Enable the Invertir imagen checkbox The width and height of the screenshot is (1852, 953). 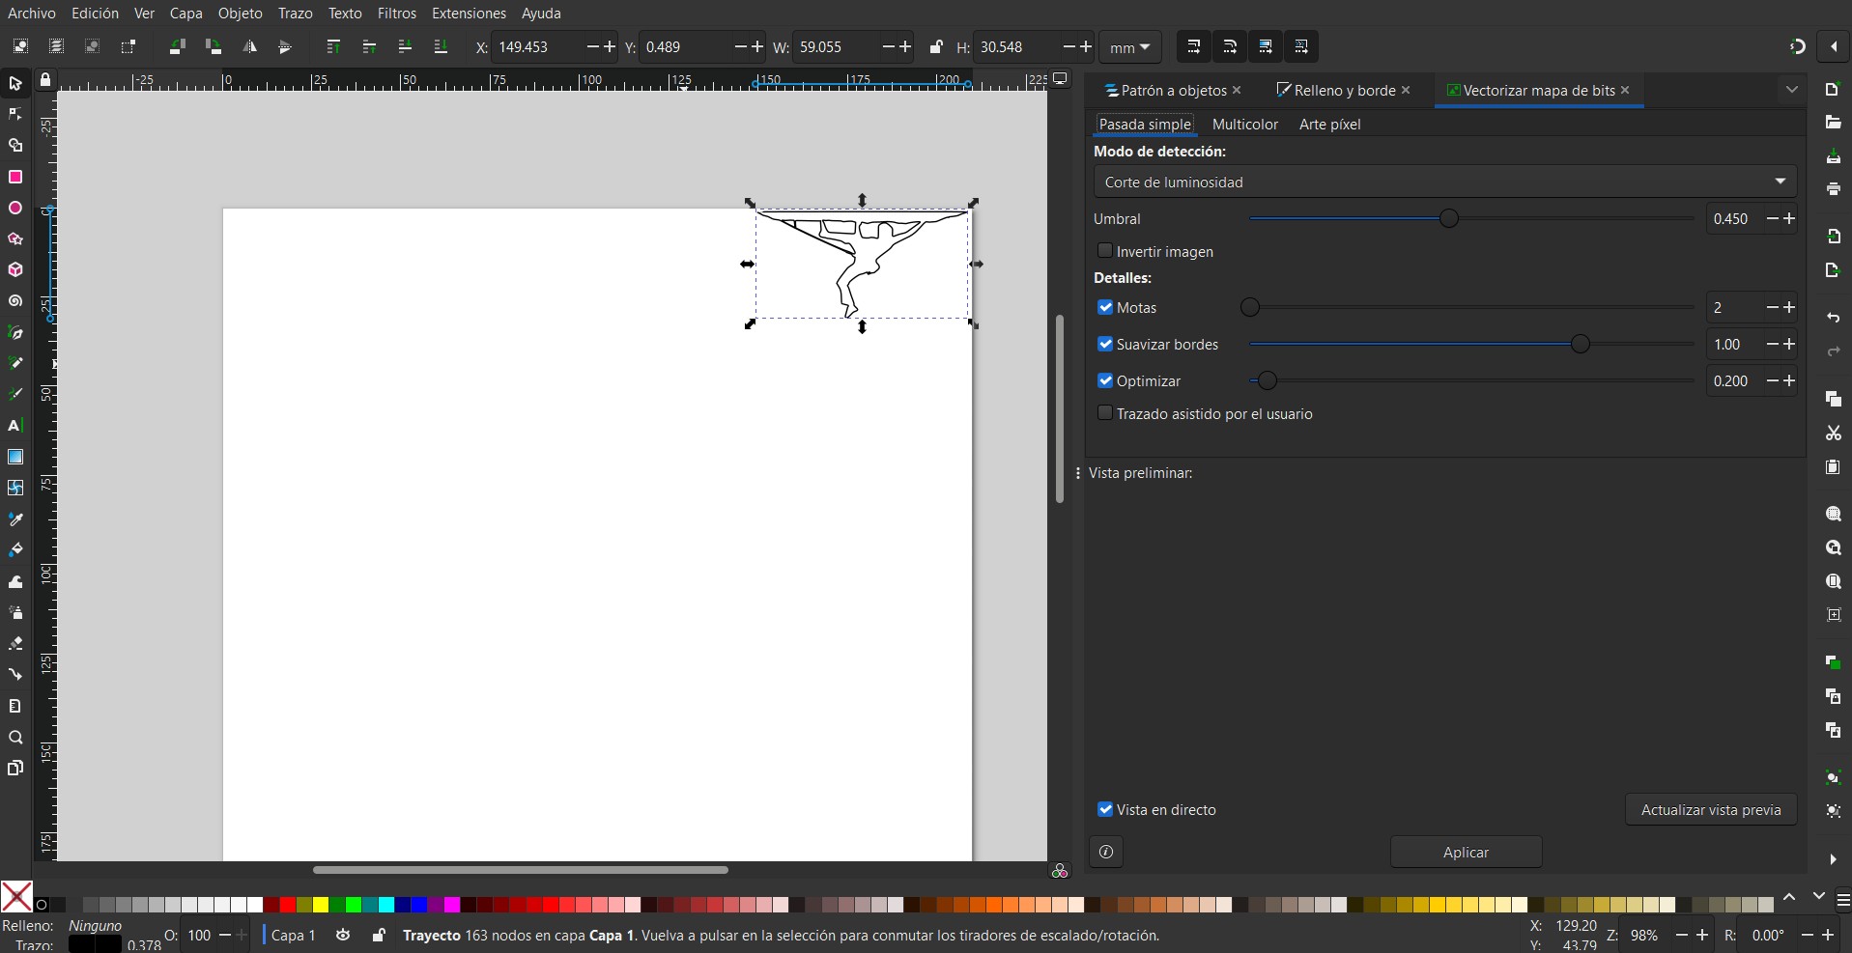click(x=1105, y=250)
